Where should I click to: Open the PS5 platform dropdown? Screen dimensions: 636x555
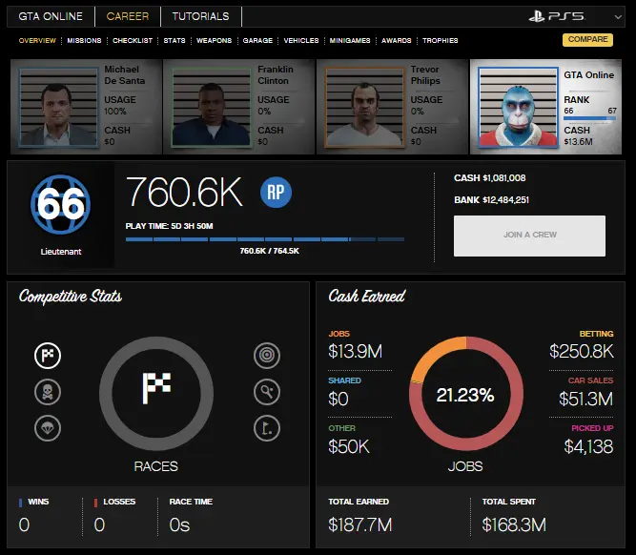click(569, 16)
